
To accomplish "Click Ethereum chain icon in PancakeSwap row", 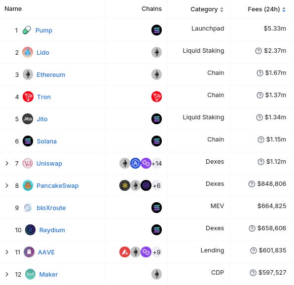I will click(135, 185).
